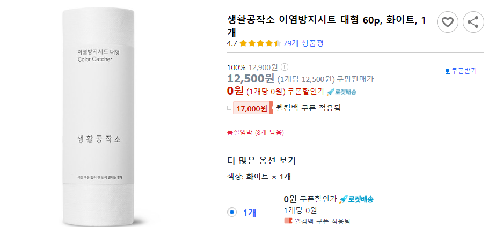Open the 79개 상품평 reviews link
The image size is (503, 241).
[x=303, y=43]
